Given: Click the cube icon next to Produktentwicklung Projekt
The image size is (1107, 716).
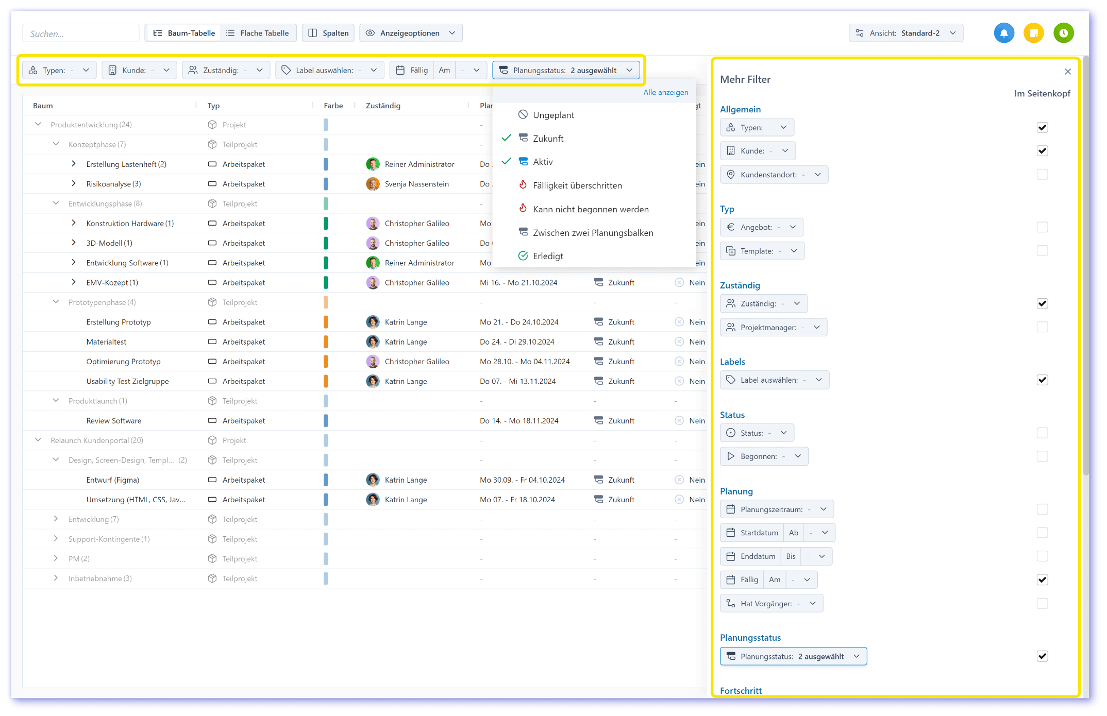Looking at the screenshot, I should click(x=212, y=125).
